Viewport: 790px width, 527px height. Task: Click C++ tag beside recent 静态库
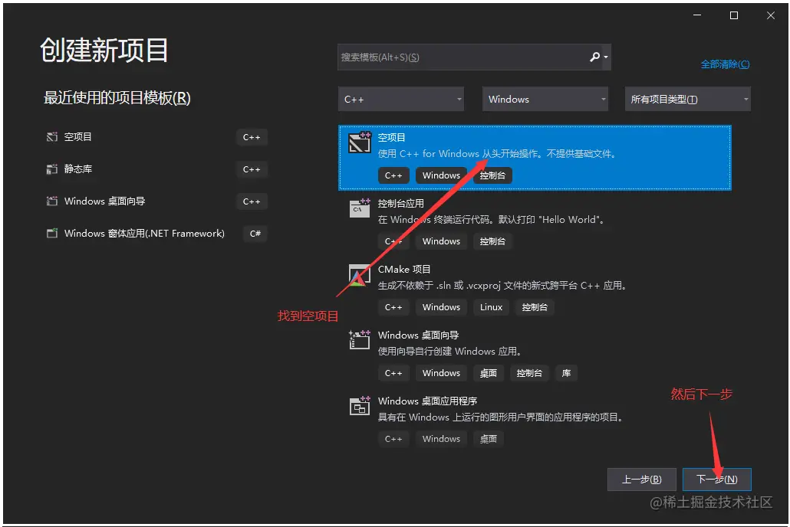[252, 169]
